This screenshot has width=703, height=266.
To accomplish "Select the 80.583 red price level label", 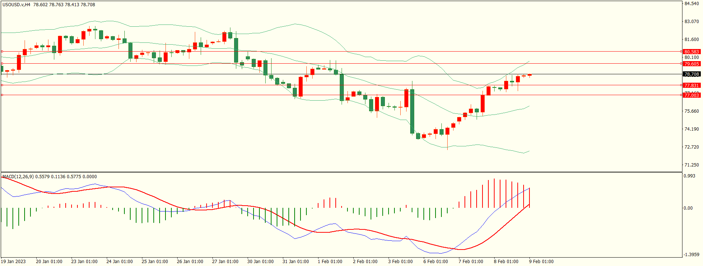I will click(x=692, y=52).
